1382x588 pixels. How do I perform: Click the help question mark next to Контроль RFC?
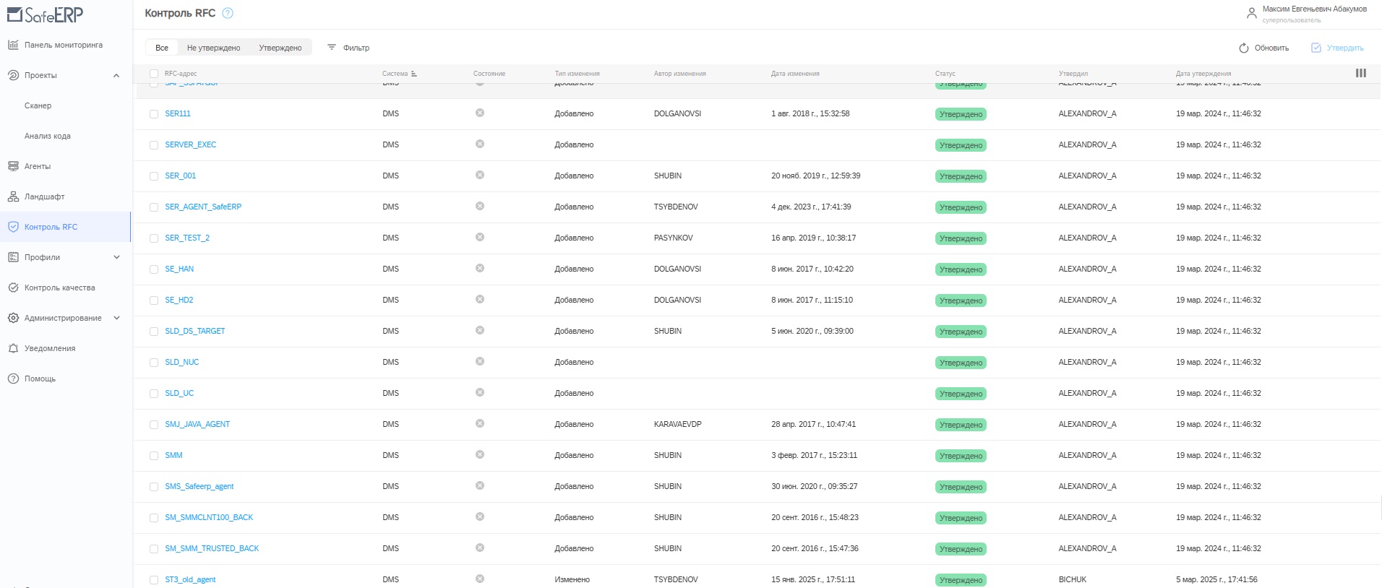[x=228, y=13]
